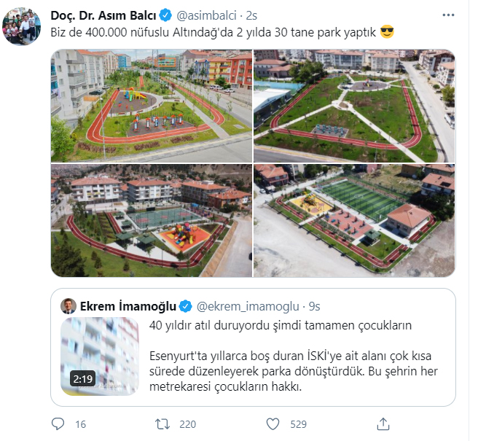Click the Doç. Dr. Asım Balcı name
Image resolution: width=478 pixels, height=441 pixels.
(103, 15)
